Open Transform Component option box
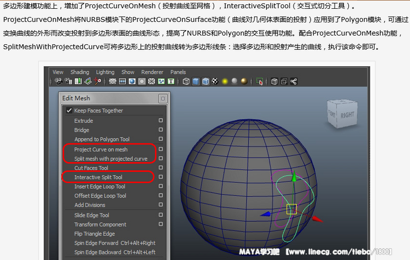The width and height of the screenshot is (410, 260). [x=161, y=224]
